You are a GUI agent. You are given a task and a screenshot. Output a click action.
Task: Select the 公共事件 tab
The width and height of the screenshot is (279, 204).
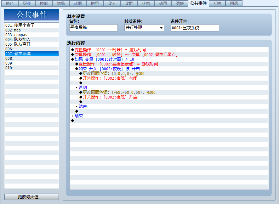[x=198, y=3]
